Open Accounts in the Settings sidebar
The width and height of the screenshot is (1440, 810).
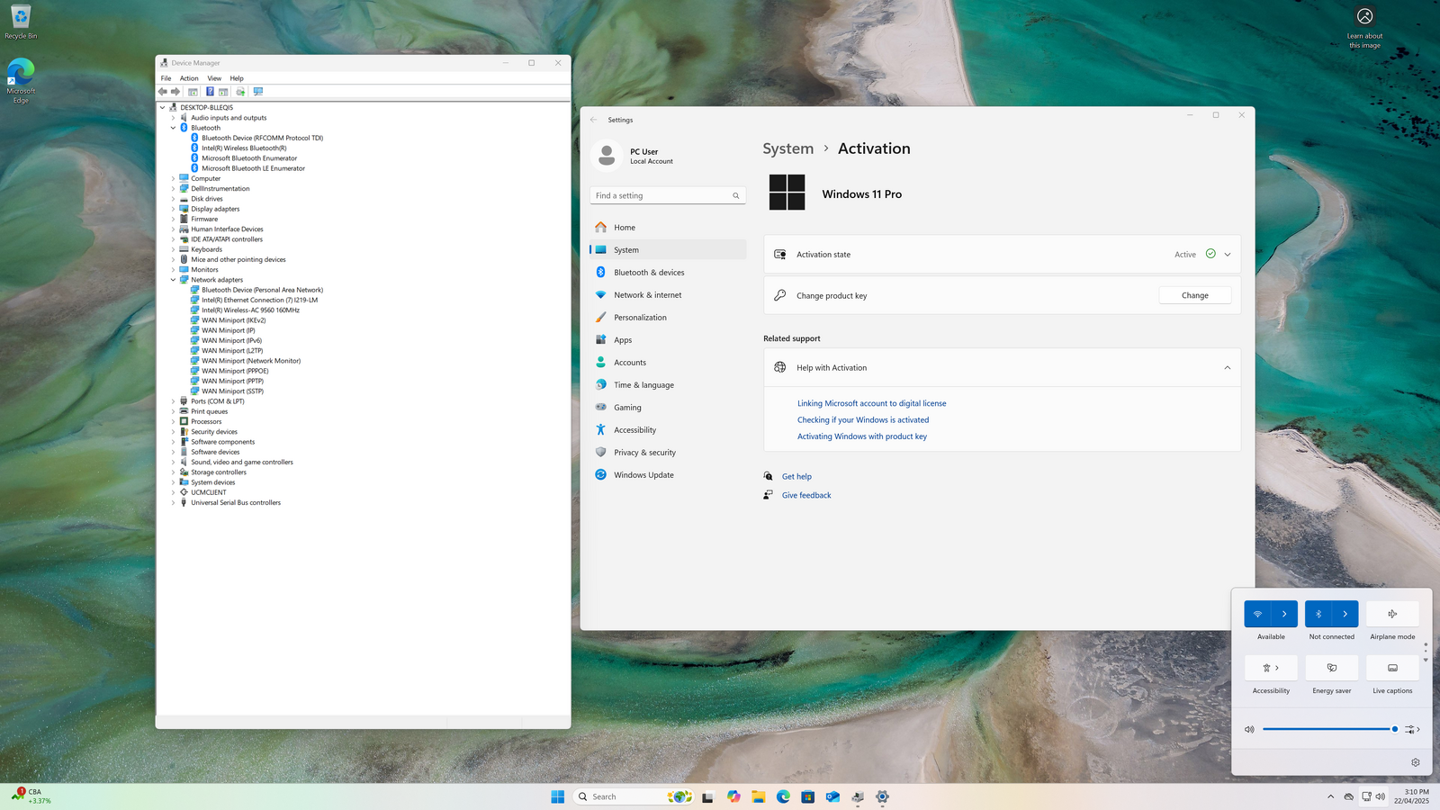(x=668, y=363)
